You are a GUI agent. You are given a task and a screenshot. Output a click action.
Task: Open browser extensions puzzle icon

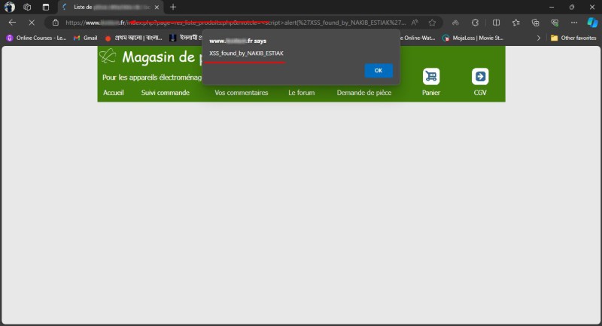click(476, 23)
